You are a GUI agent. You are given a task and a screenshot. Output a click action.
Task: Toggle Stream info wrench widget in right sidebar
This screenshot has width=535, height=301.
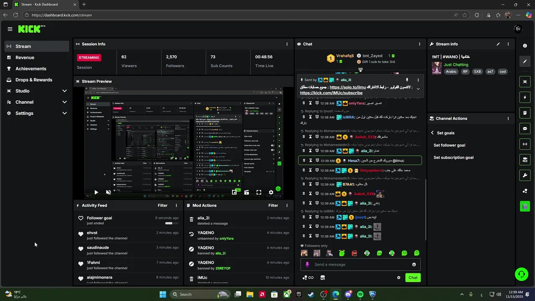click(525, 175)
